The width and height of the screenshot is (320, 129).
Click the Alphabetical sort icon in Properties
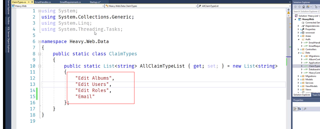tap(299, 109)
